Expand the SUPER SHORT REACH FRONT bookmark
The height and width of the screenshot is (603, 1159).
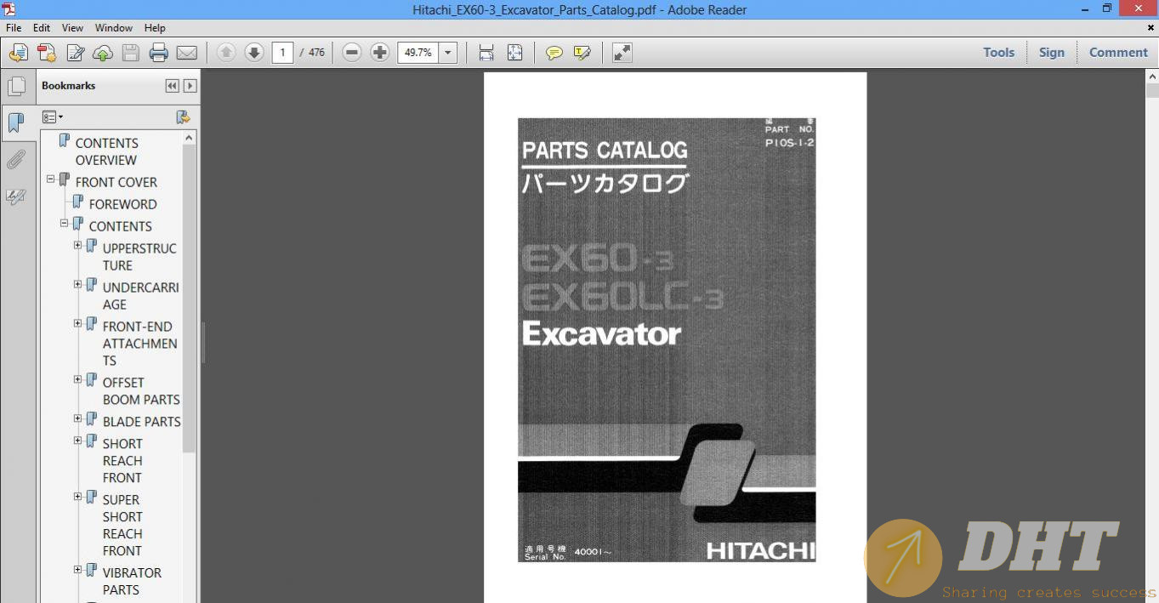point(77,498)
